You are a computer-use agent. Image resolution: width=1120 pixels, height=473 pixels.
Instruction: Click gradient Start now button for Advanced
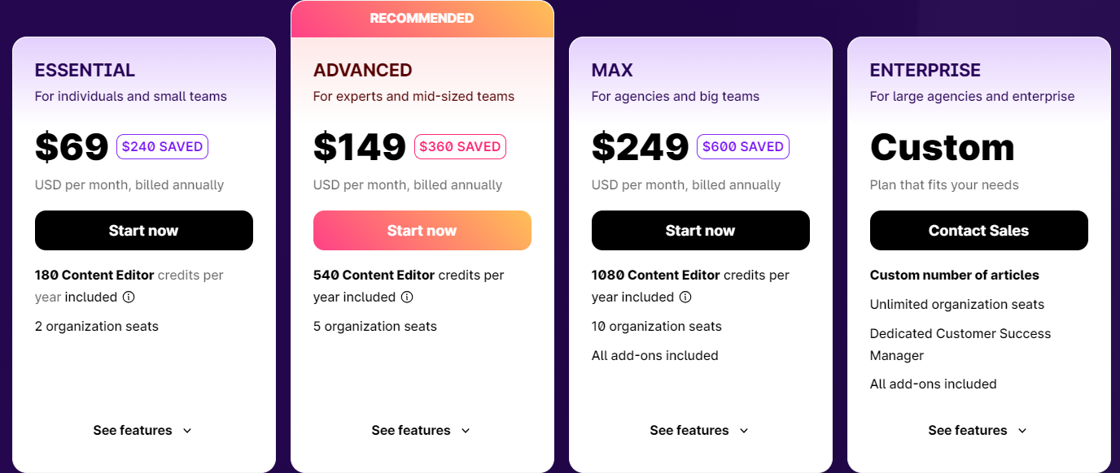tap(422, 231)
